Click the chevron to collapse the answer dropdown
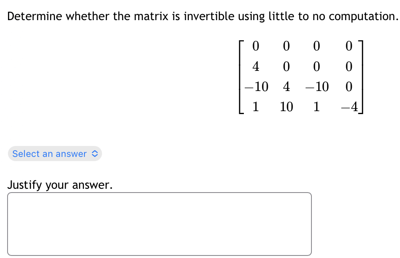 [96, 154]
